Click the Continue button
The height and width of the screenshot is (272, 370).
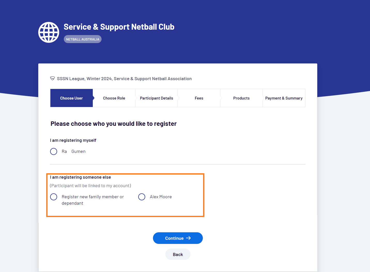tap(178, 238)
